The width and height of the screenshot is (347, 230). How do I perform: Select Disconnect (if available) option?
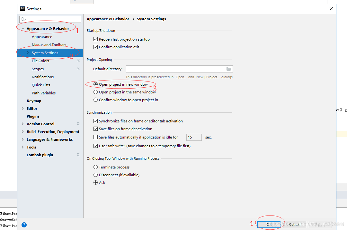click(x=96, y=175)
